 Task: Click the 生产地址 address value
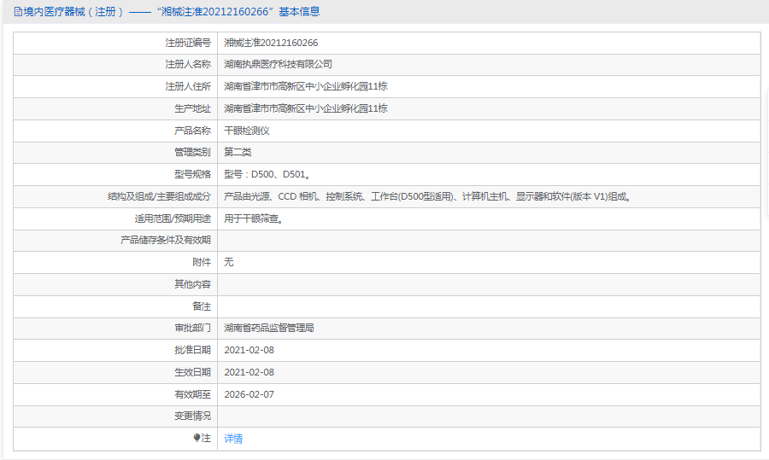pos(306,108)
